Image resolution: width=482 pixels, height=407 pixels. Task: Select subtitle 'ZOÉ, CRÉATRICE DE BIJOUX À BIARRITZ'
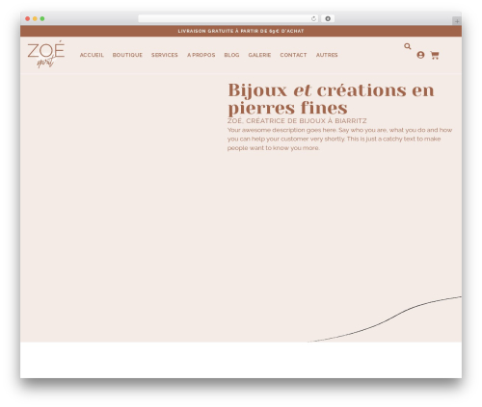297,121
